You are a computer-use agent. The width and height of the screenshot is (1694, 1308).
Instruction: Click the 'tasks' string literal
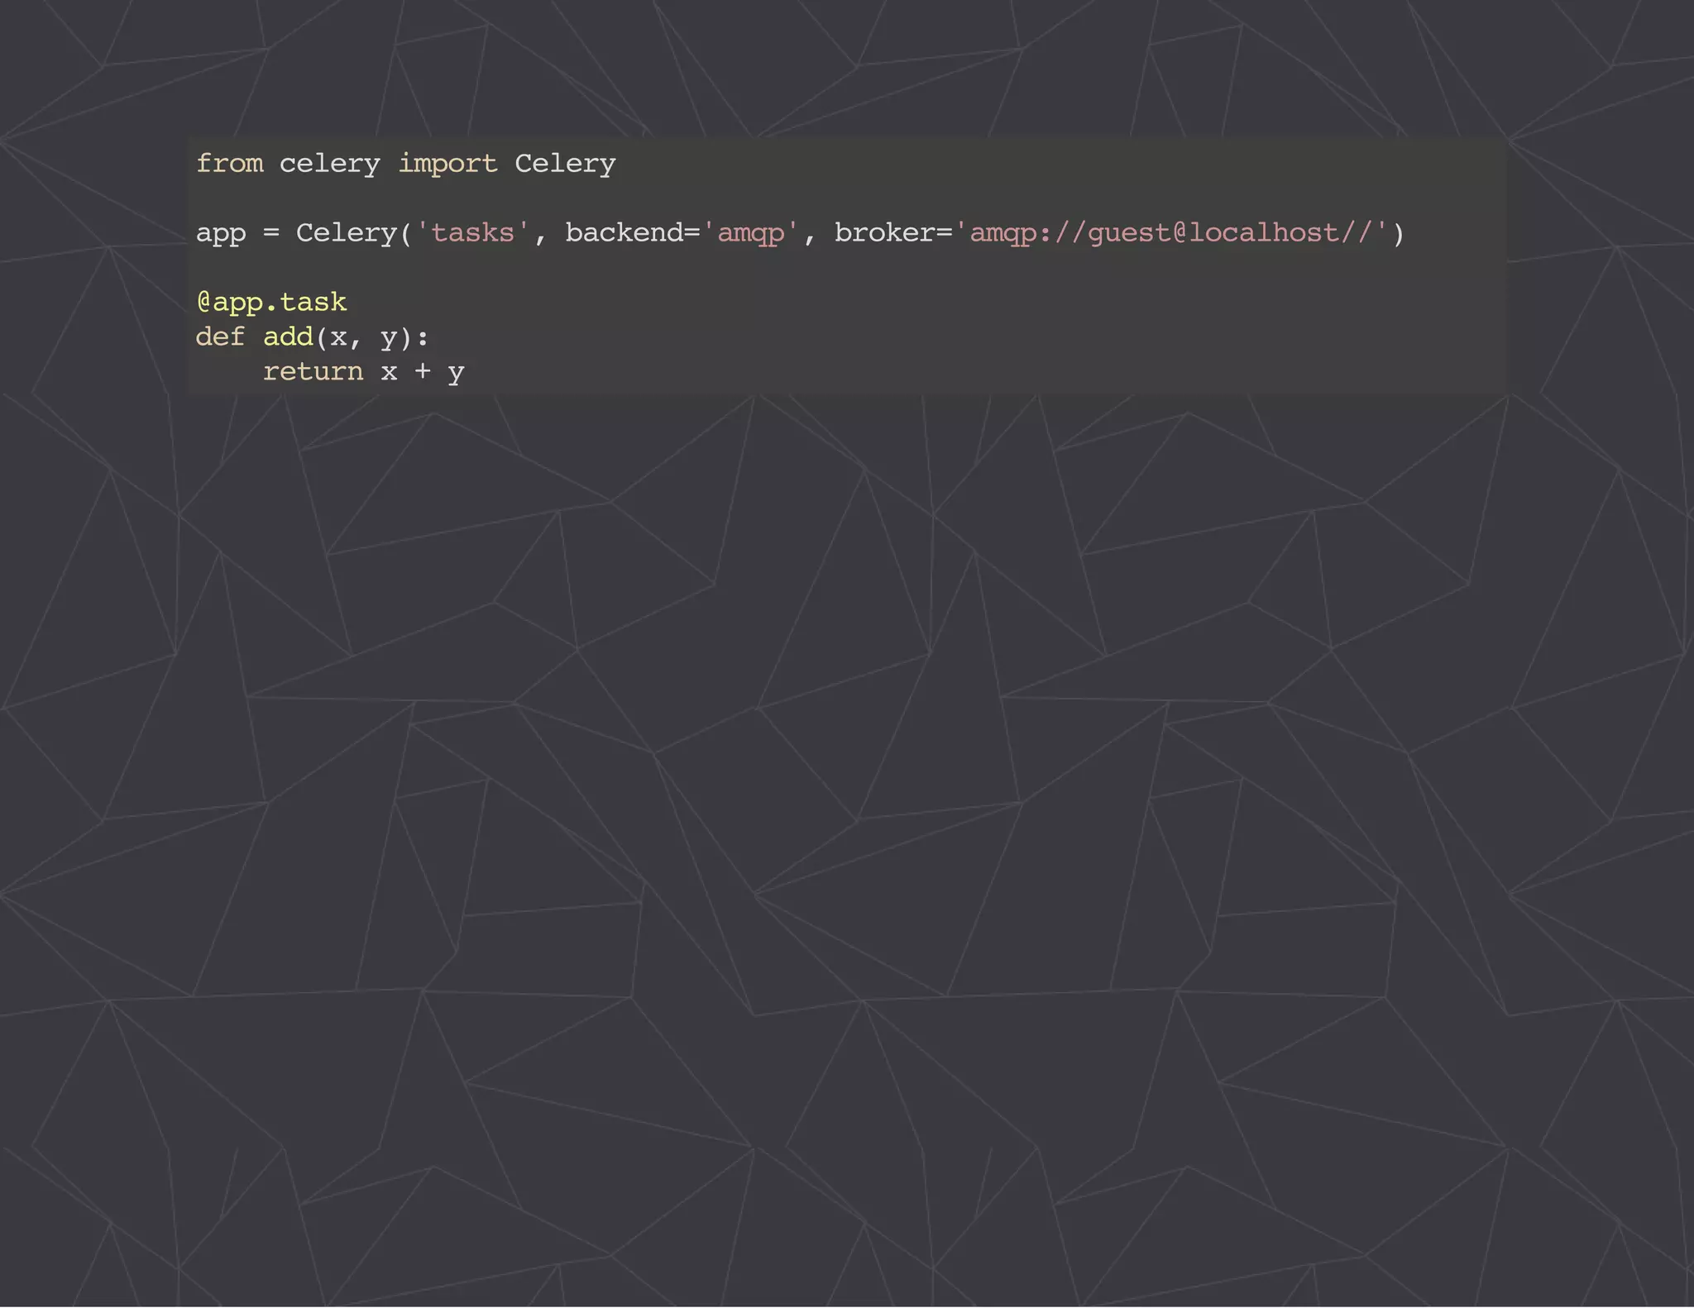(x=472, y=233)
